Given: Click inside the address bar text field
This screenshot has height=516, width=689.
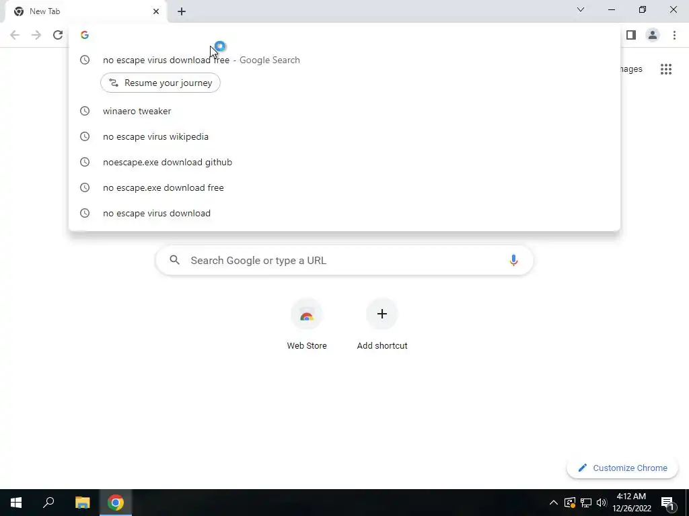Looking at the screenshot, I should (x=351, y=35).
